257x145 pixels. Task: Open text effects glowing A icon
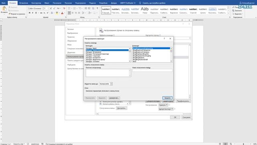(x=52, y=13)
